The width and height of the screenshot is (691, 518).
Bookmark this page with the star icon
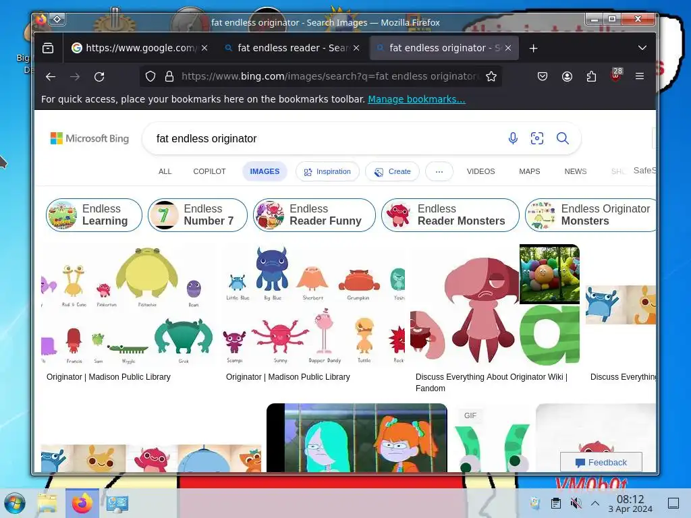(491, 77)
